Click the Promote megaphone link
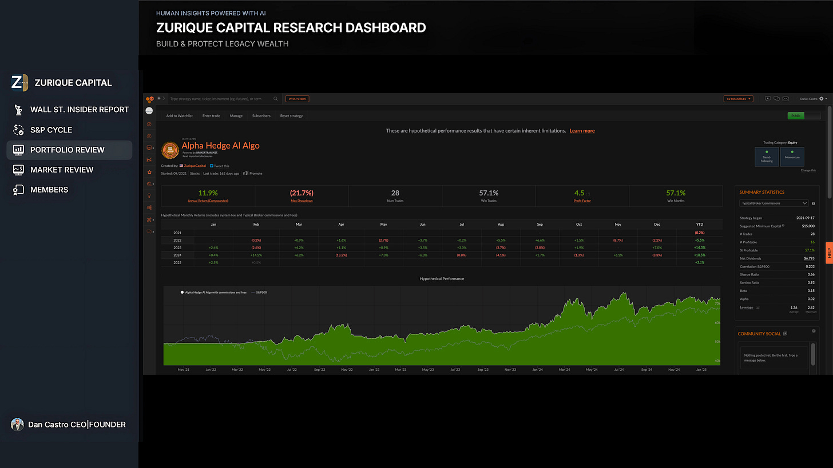This screenshot has height=468, width=833. [252, 173]
